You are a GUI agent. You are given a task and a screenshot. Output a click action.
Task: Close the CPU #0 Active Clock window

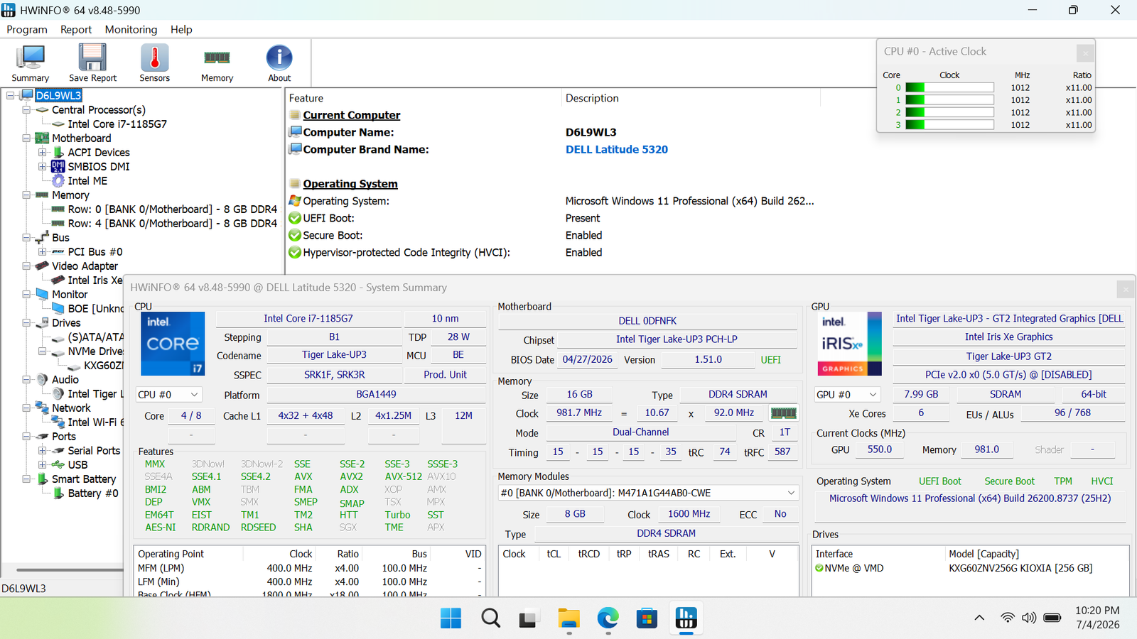(1085, 53)
